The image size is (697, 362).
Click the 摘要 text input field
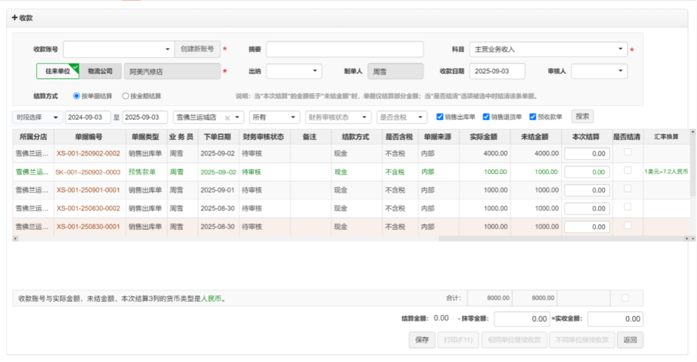coord(344,49)
